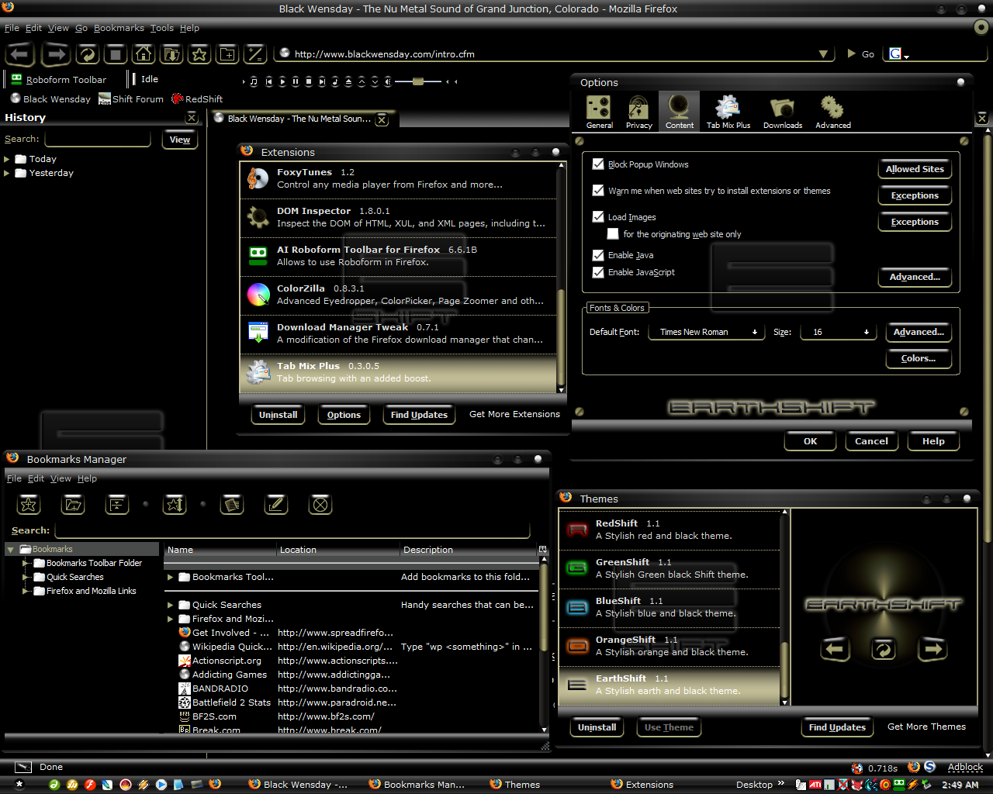Open the Default Font dropdown
The width and height of the screenshot is (993, 794).
(707, 332)
